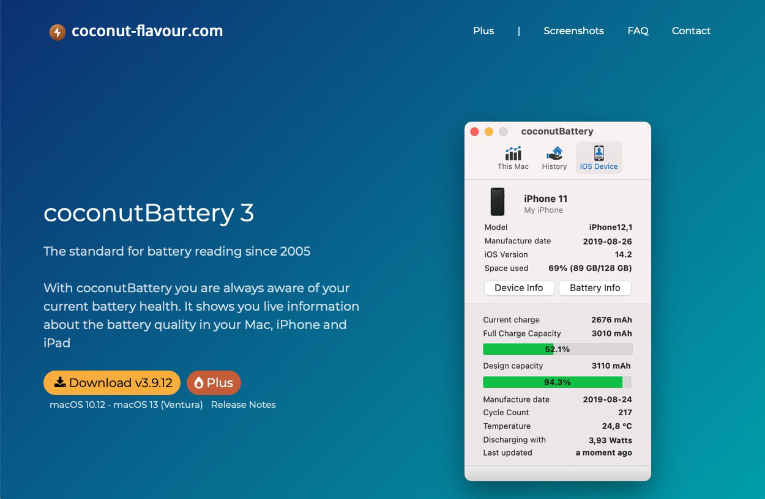Click the Discharging with label
Screen dimensions: 765x499
tap(514, 440)
